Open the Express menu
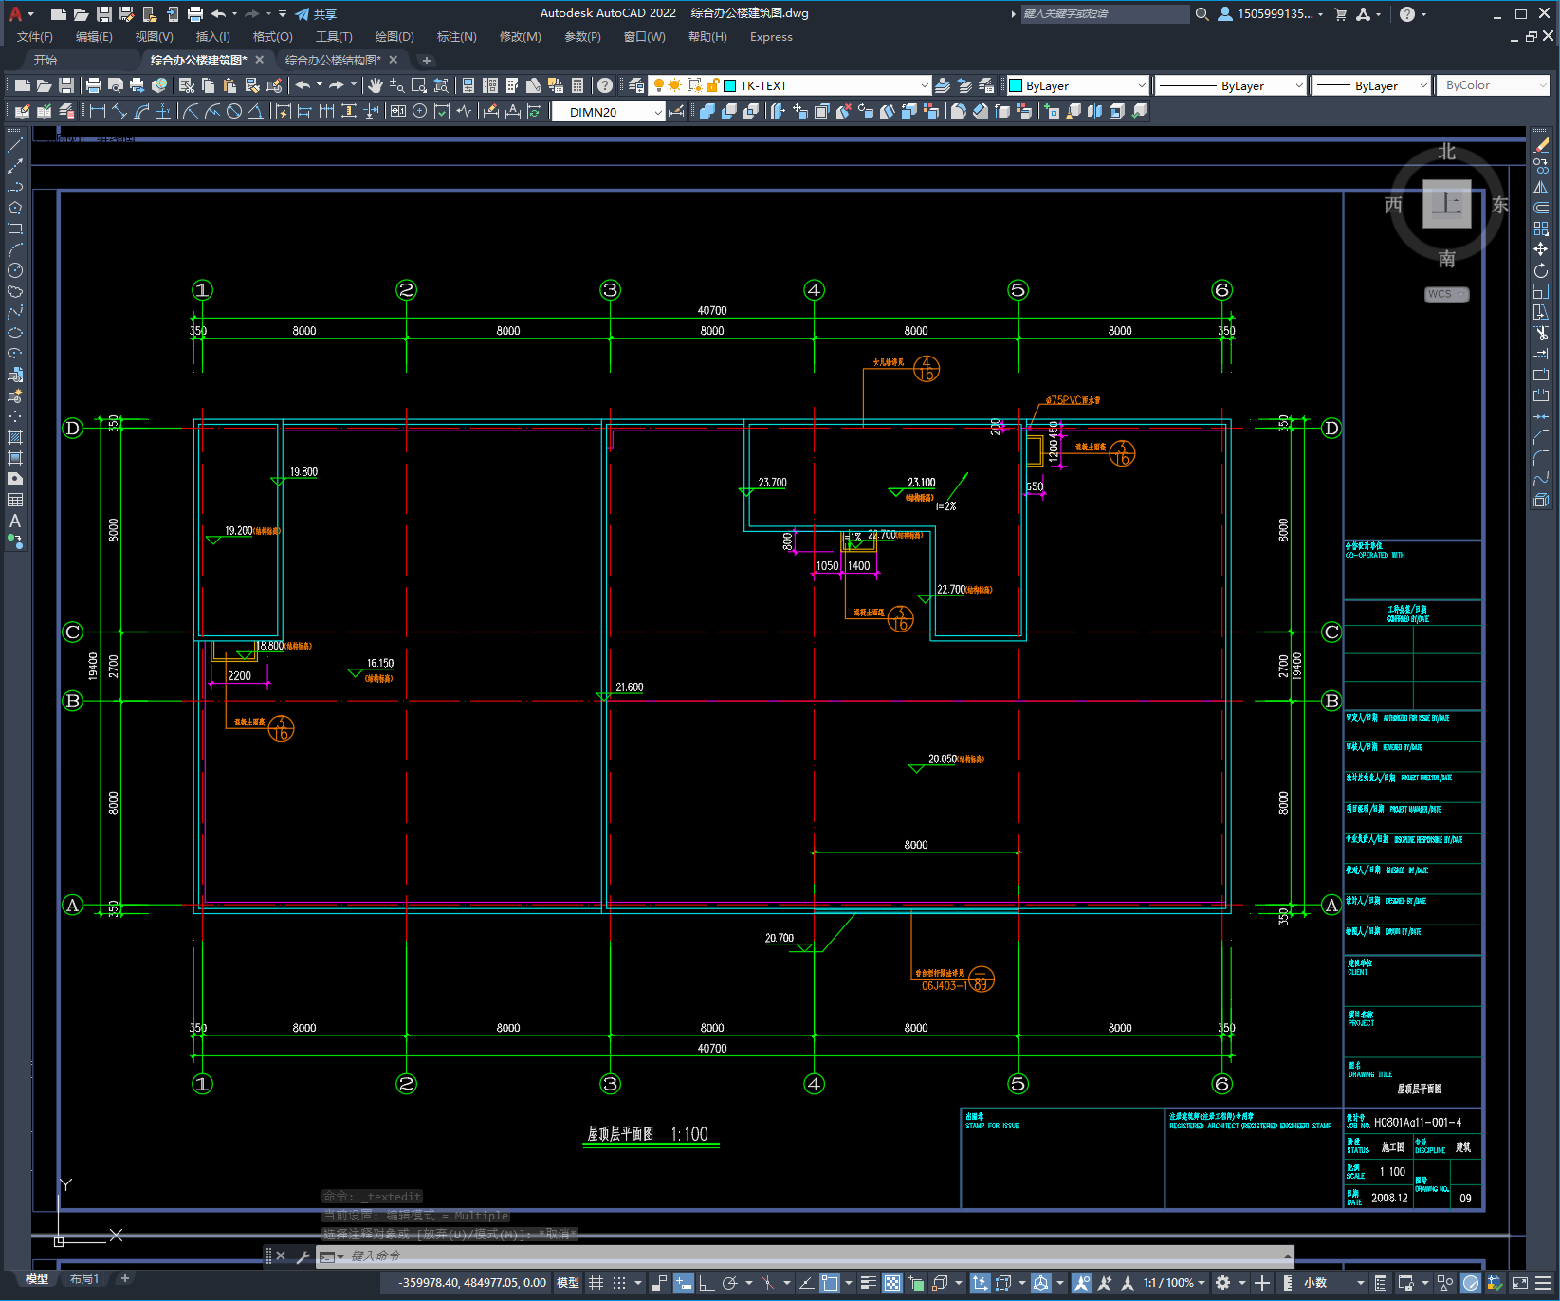 (x=771, y=37)
